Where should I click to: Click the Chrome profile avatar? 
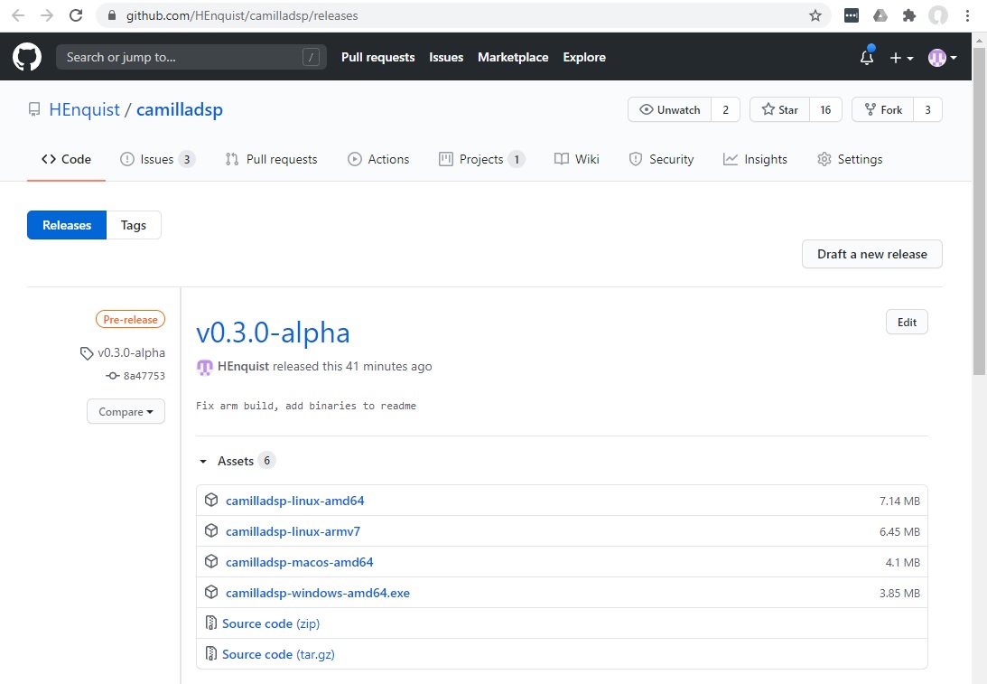938,15
